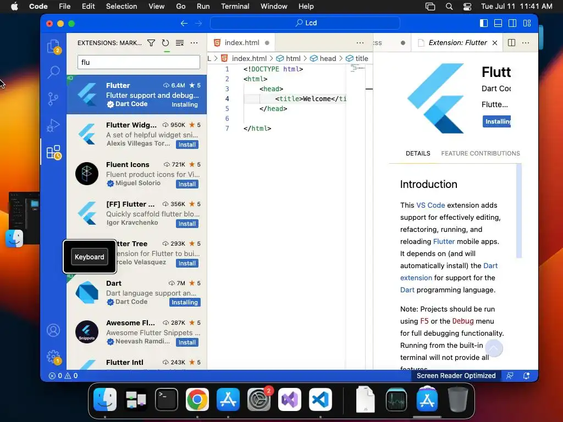Viewport: 563px width, 422px height.
Task: Open the Dart extension link
Action: (x=449, y=271)
